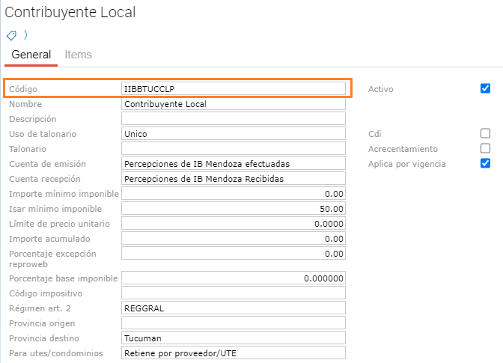Viewport: 503px width, 363px height.
Task: Click the tag icon below the title
Action: coord(11,35)
